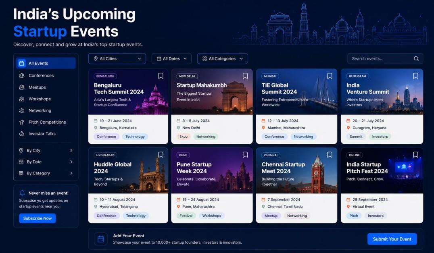Open the All Cities dropdown
The image size is (434, 253).
pyautogui.click(x=117, y=59)
